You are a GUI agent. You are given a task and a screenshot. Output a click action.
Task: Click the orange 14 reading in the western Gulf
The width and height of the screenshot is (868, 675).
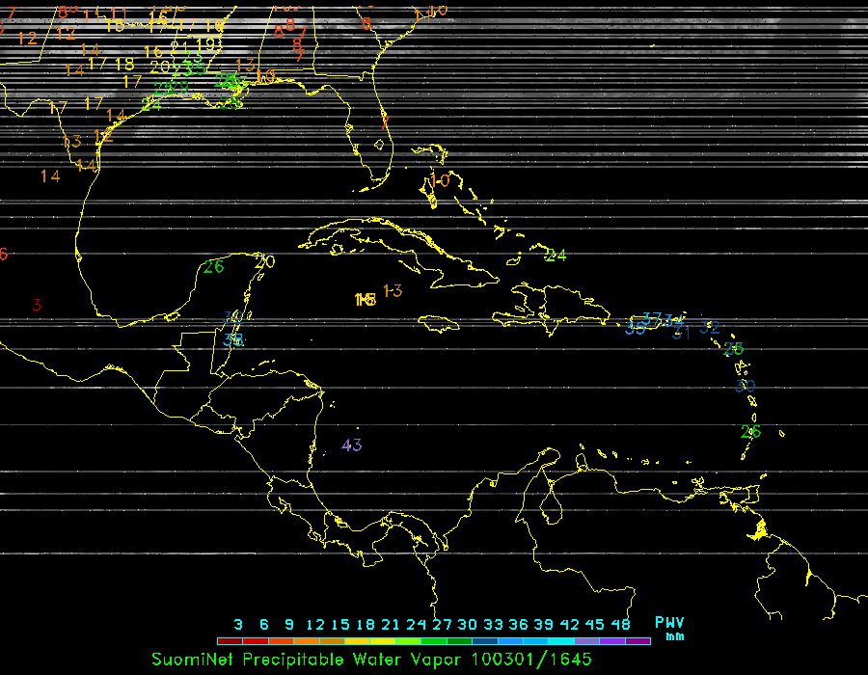50,175
